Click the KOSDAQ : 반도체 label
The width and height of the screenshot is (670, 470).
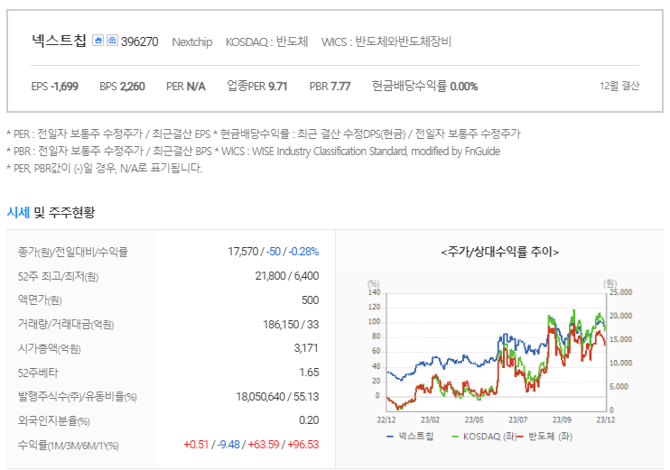(x=266, y=41)
